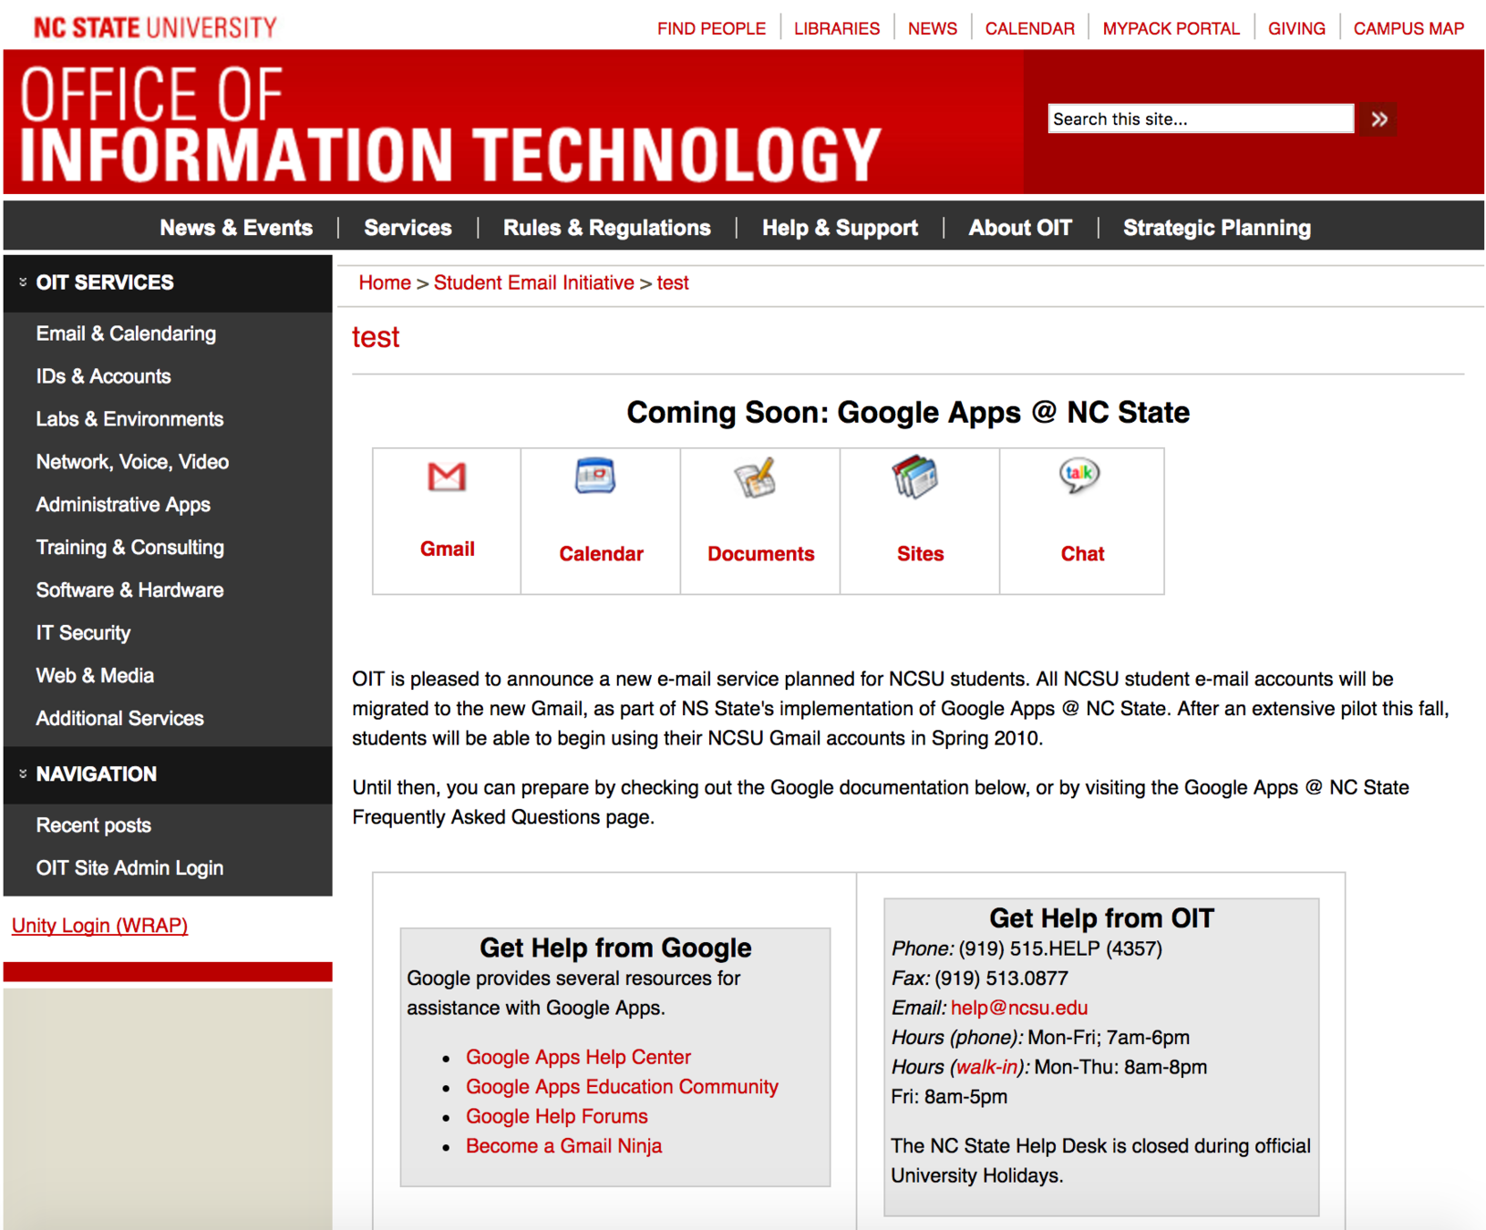Viewport: 1486px width, 1230px height.
Task: Click the NC STATE UNIVERSITY logo
Action: 155,27
